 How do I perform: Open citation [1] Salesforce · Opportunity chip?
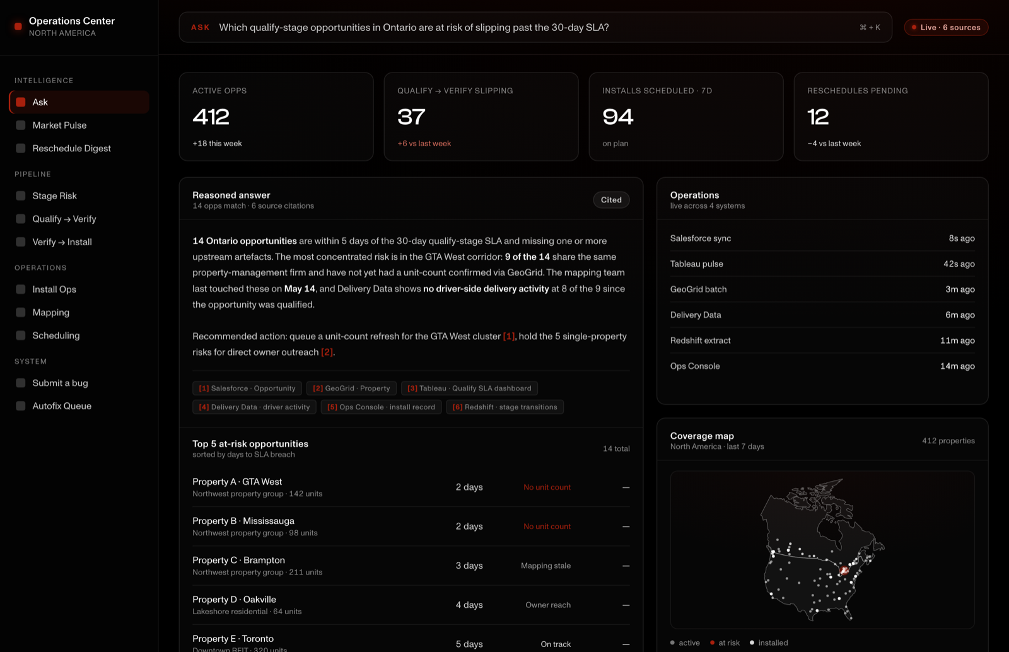coord(247,388)
